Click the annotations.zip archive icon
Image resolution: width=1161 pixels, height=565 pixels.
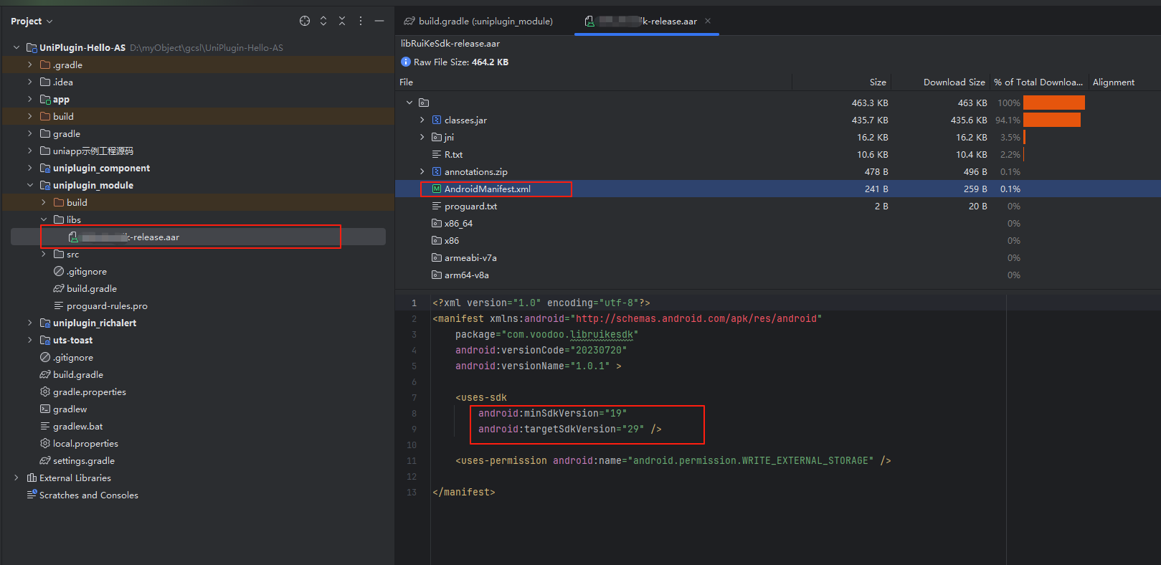437,171
